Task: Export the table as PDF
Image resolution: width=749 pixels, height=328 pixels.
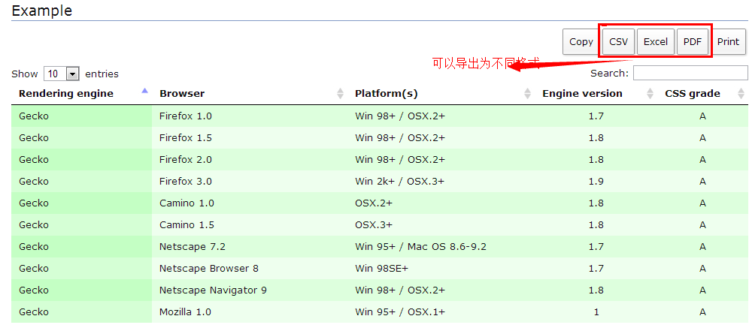Action: (x=692, y=42)
